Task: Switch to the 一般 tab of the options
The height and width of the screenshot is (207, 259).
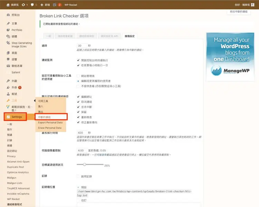Action: [x=48, y=36]
